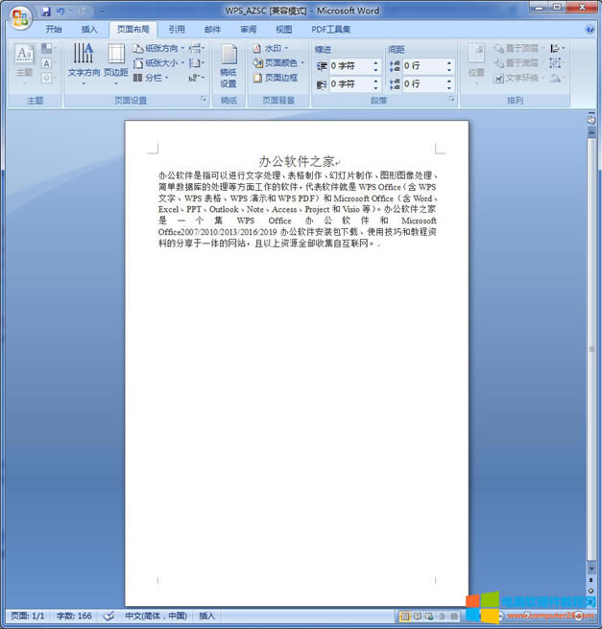Click the Undo arrow icon
This screenshot has height=629, width=602.
[x=60, y=12]
